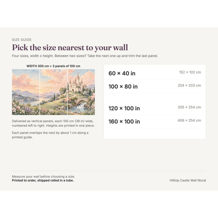Pick the 160 × 100 in size row
Image resolution: width=218 pixels, height=218 pixels.
point(155,121)
